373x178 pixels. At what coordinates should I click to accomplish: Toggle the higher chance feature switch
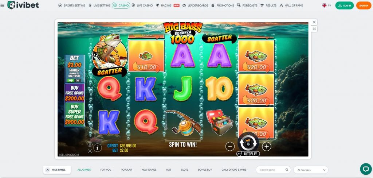(x=74, y=81)
